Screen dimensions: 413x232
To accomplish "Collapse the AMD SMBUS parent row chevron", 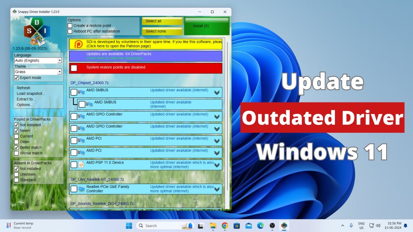I will [217, 92].
